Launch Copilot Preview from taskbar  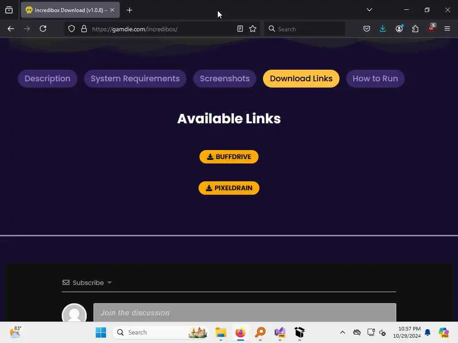tap(443, 332)
